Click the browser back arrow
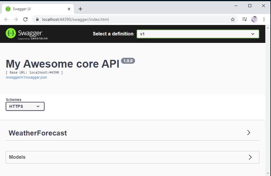Image resolution: width=271 pixels, height=176 pixels. point(6,19)
